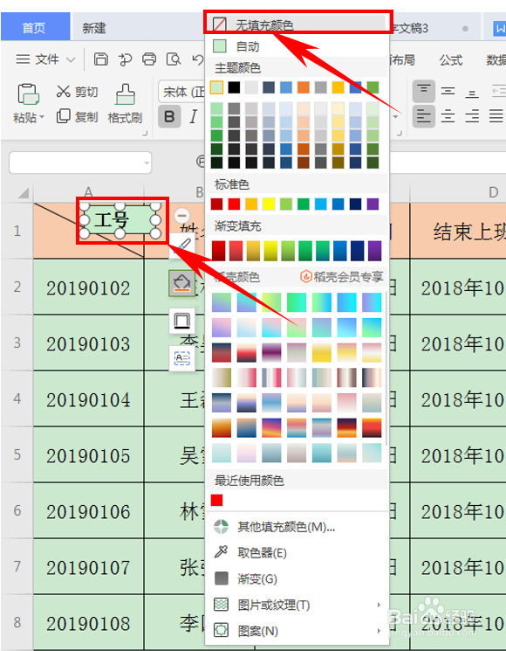Viewport: 506px width, 651px height.
Task: Select the light blue standard color swatch
Action: click(x=321, y=204)
